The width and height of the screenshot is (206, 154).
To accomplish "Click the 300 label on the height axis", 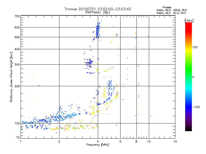I will click(x=17, y=64).
